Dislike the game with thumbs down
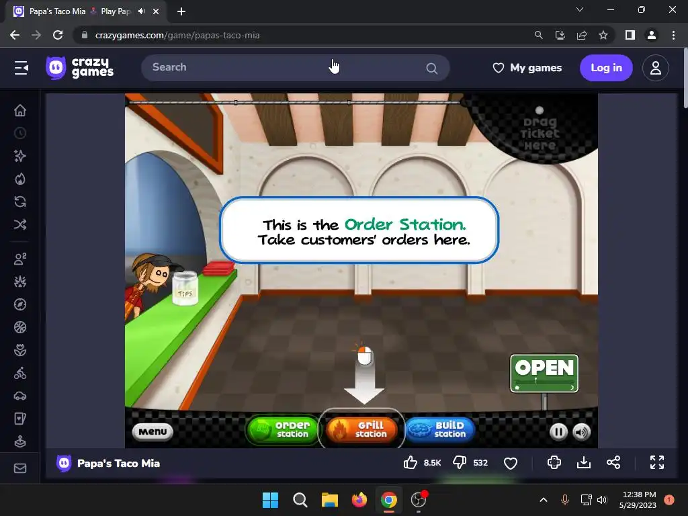The height and width of the screenshot is (516, 688). point(460,462)
